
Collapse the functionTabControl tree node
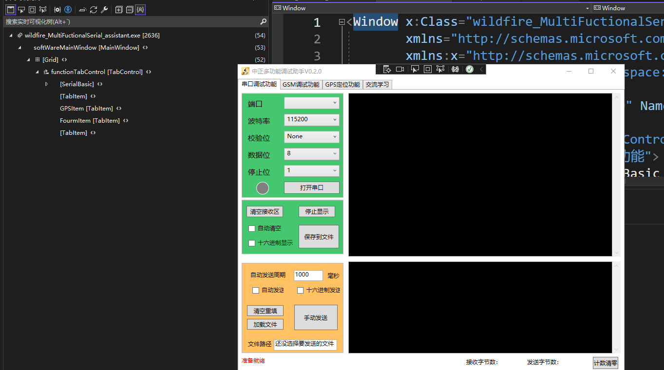tap(37, 72)
